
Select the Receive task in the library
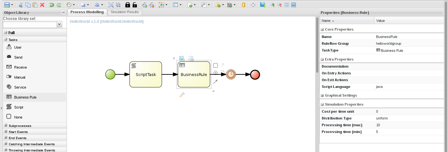(x=35, y=67)
